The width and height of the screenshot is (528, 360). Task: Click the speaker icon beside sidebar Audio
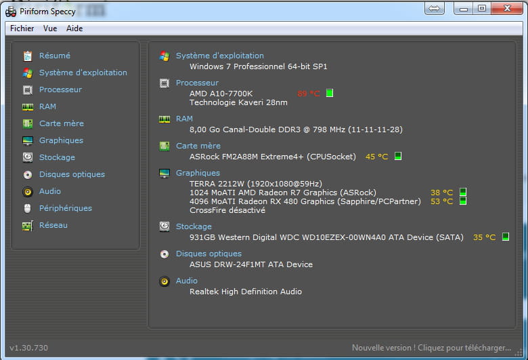pyautogui.click(x=28, y=192)
